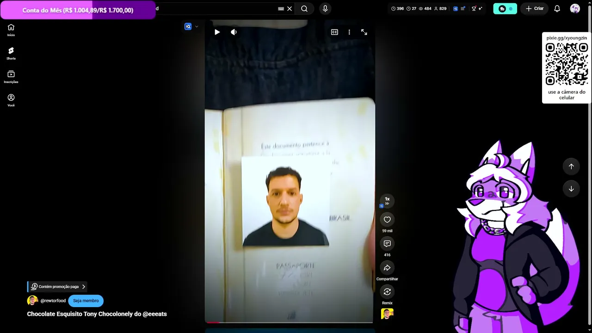The image size is (592, 333).
Task: Open the Você (You) page
Action: point(11,100)
